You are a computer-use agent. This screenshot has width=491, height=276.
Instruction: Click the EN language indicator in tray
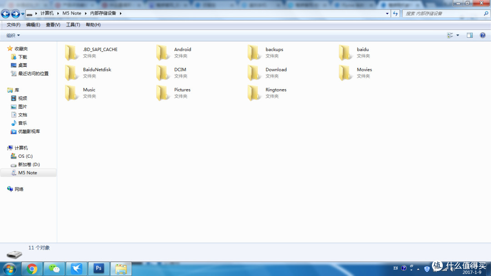(396, 268)
